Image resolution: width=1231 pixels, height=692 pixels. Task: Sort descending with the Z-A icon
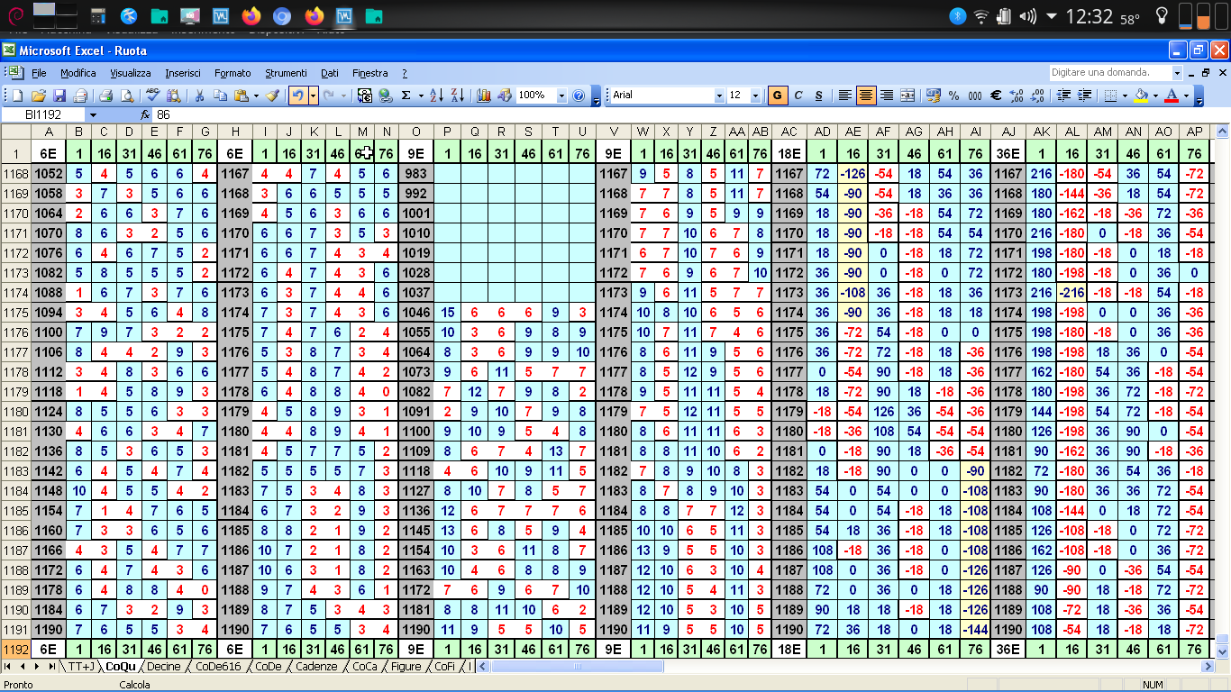457,95
